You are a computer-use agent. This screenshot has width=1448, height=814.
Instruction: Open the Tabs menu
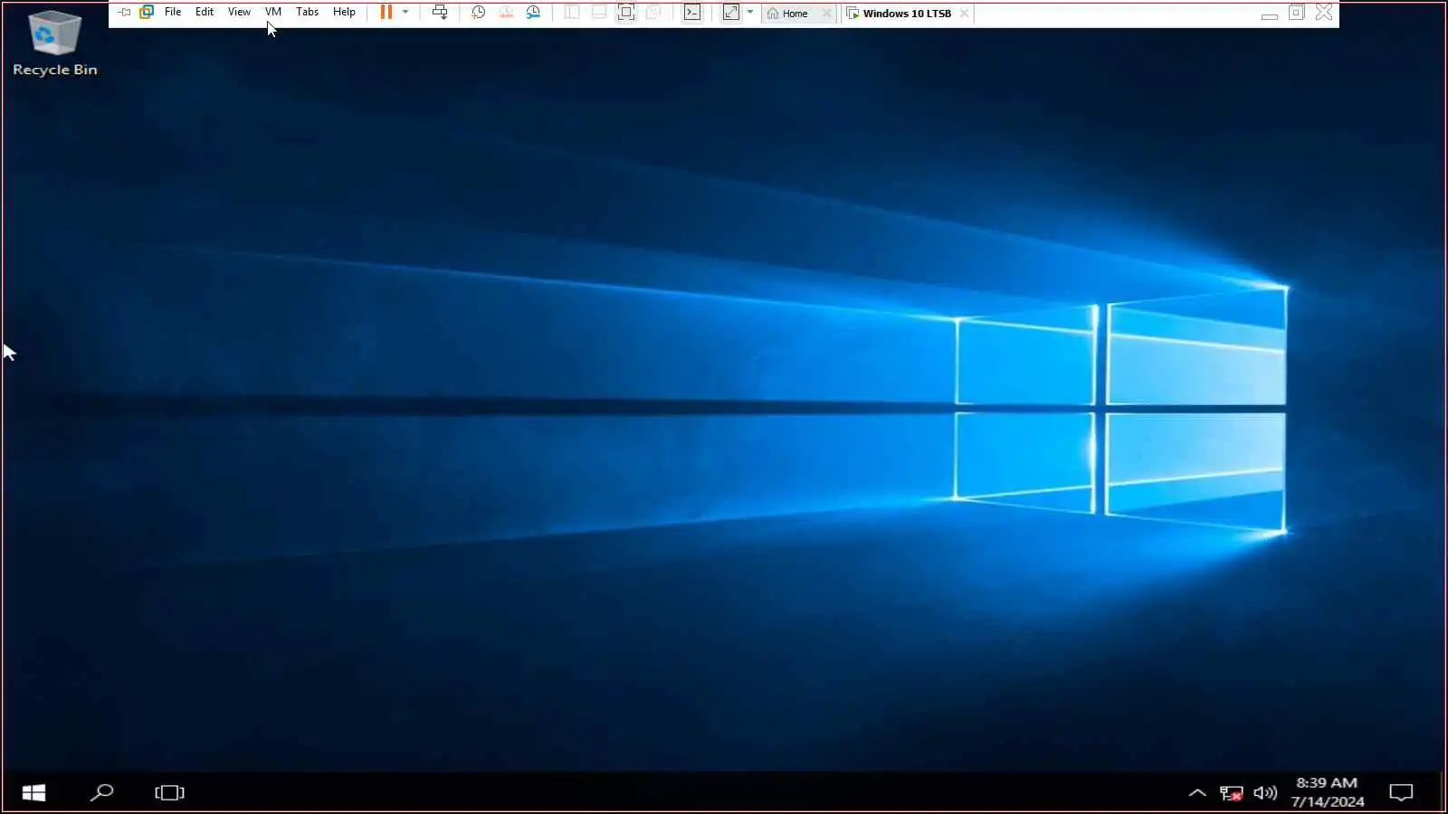point(307,12)
